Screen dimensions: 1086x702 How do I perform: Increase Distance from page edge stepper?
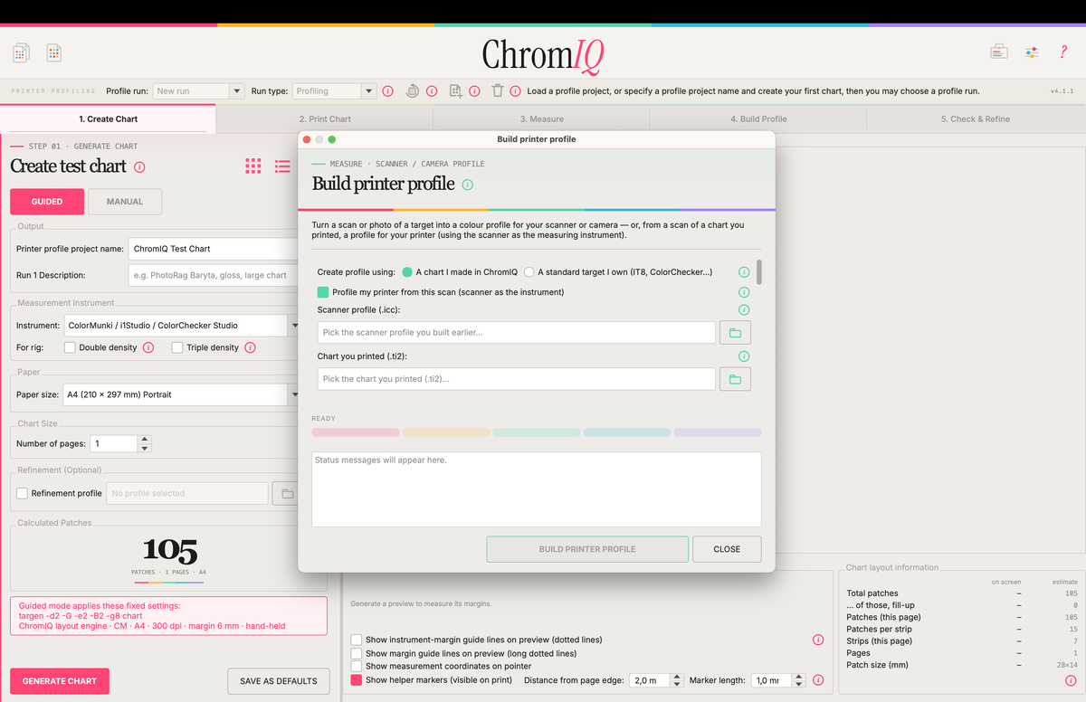pos(676,677)
